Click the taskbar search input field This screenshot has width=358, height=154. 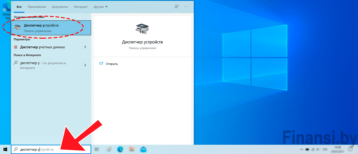coord(51,149)
